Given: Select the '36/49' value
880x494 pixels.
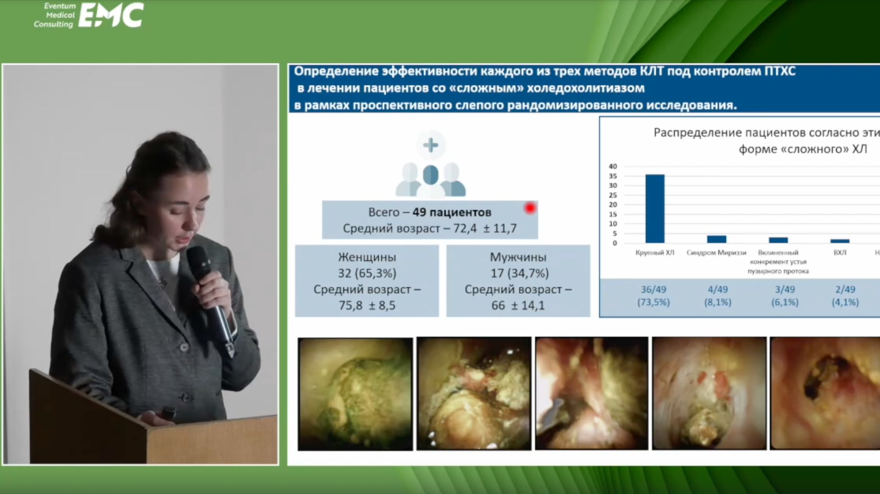Looking at the screenshot, I should pyautogui.click(x=654, y=289).
